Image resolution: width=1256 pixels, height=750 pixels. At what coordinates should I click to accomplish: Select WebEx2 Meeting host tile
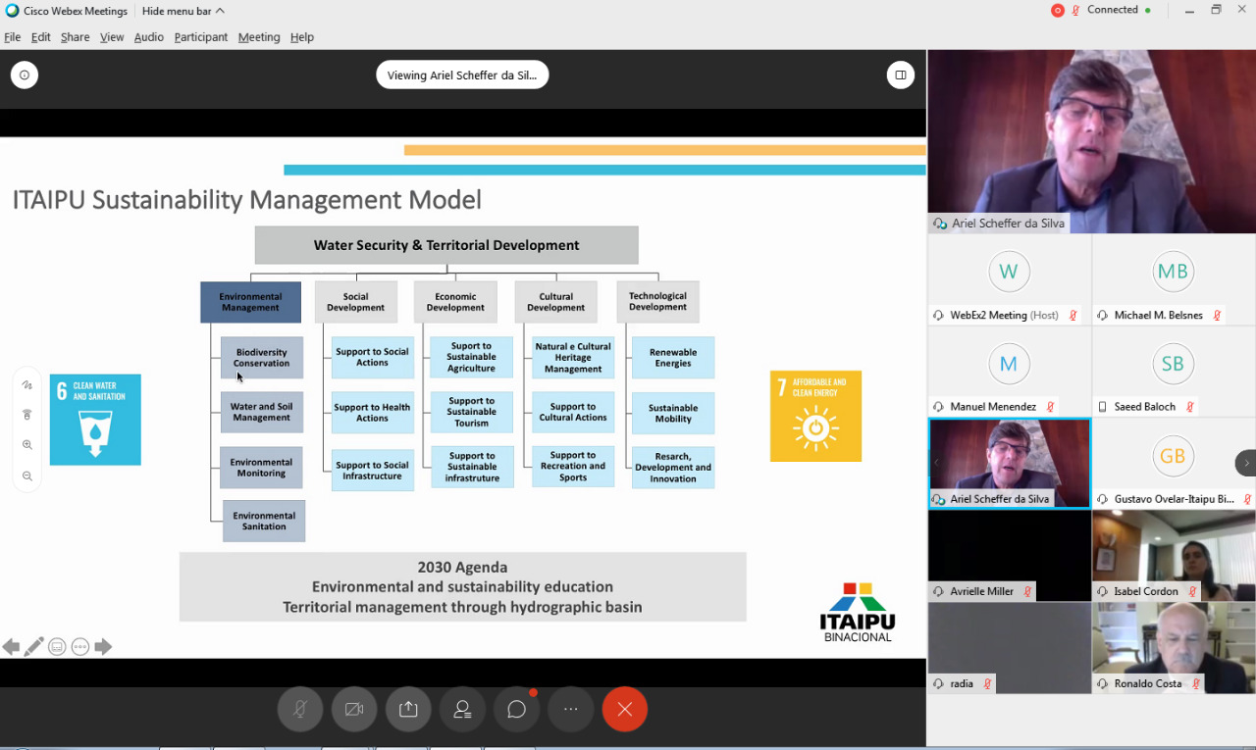[x=1009, y=279]
